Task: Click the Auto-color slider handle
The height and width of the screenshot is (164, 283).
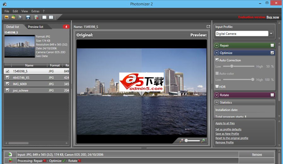Action: point(253,79)
